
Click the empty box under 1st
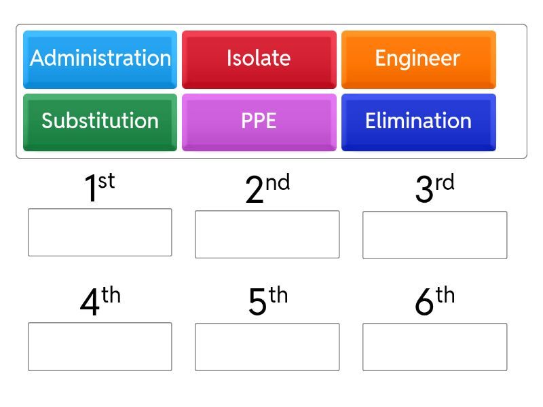click(100, 232)
